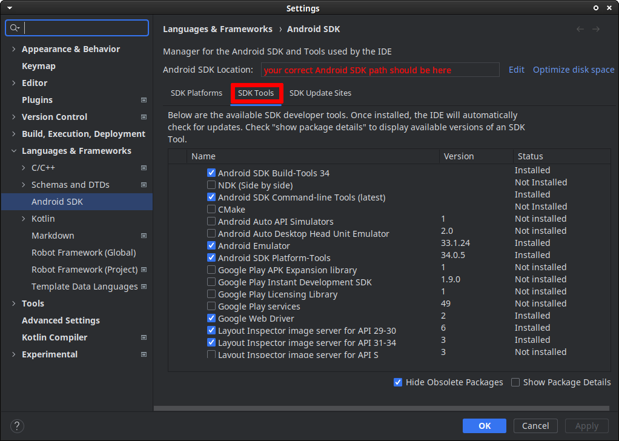
Task: Click the Markdown project settings icon
Action: coord(144,236)
